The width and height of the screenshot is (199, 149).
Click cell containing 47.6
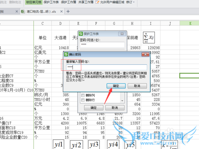tap(151, 118)
